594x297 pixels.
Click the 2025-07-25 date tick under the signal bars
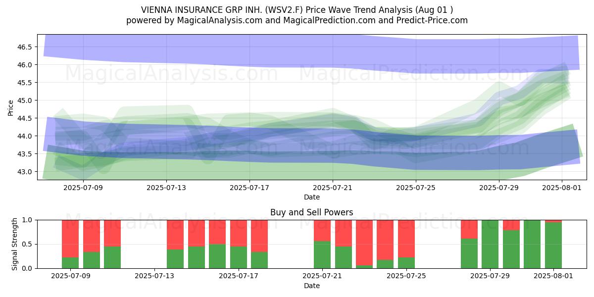406,277
